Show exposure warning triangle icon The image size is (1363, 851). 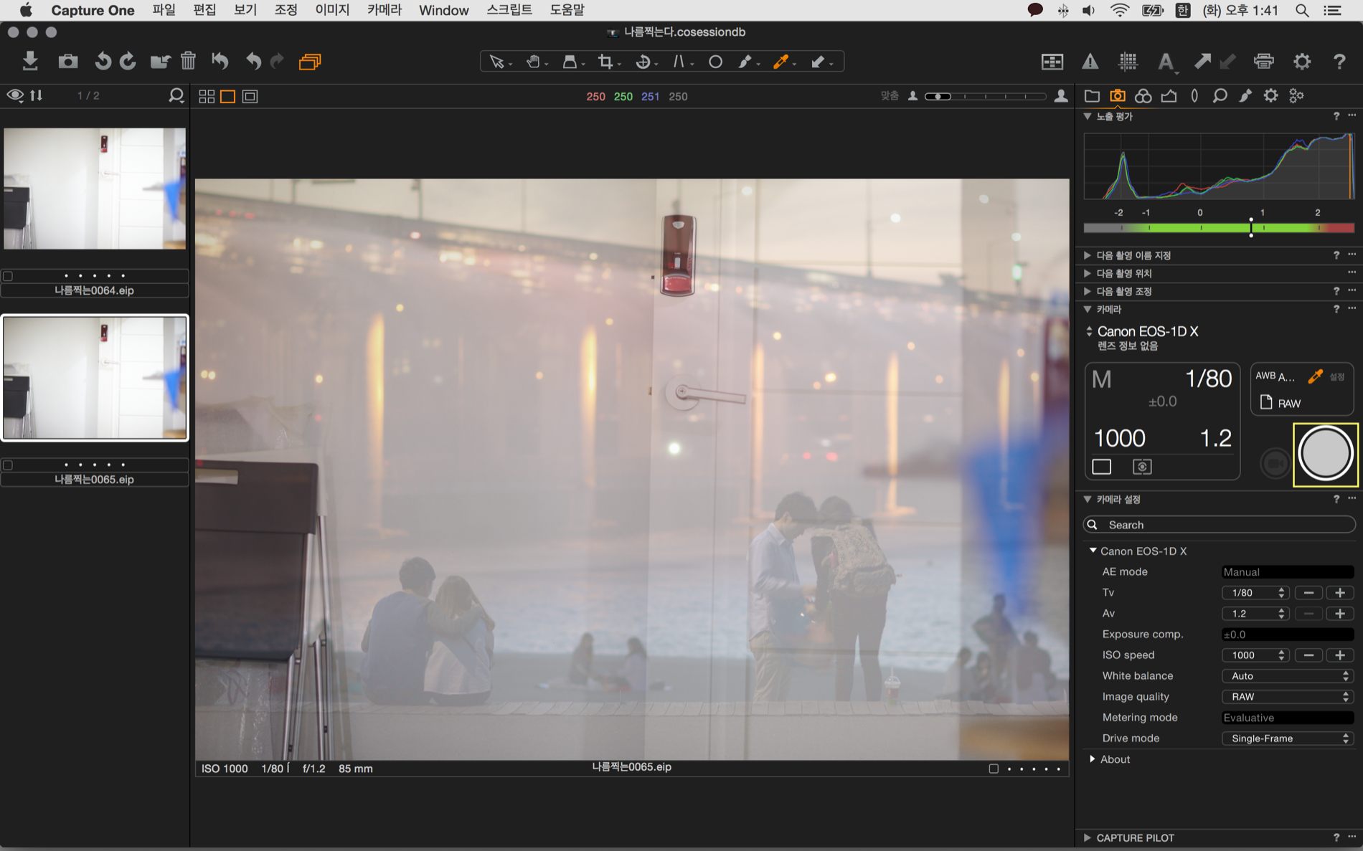click(x=1090, y=62)
